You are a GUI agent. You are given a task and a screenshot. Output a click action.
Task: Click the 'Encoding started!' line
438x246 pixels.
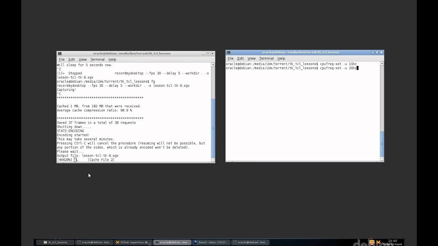[73, 135]
